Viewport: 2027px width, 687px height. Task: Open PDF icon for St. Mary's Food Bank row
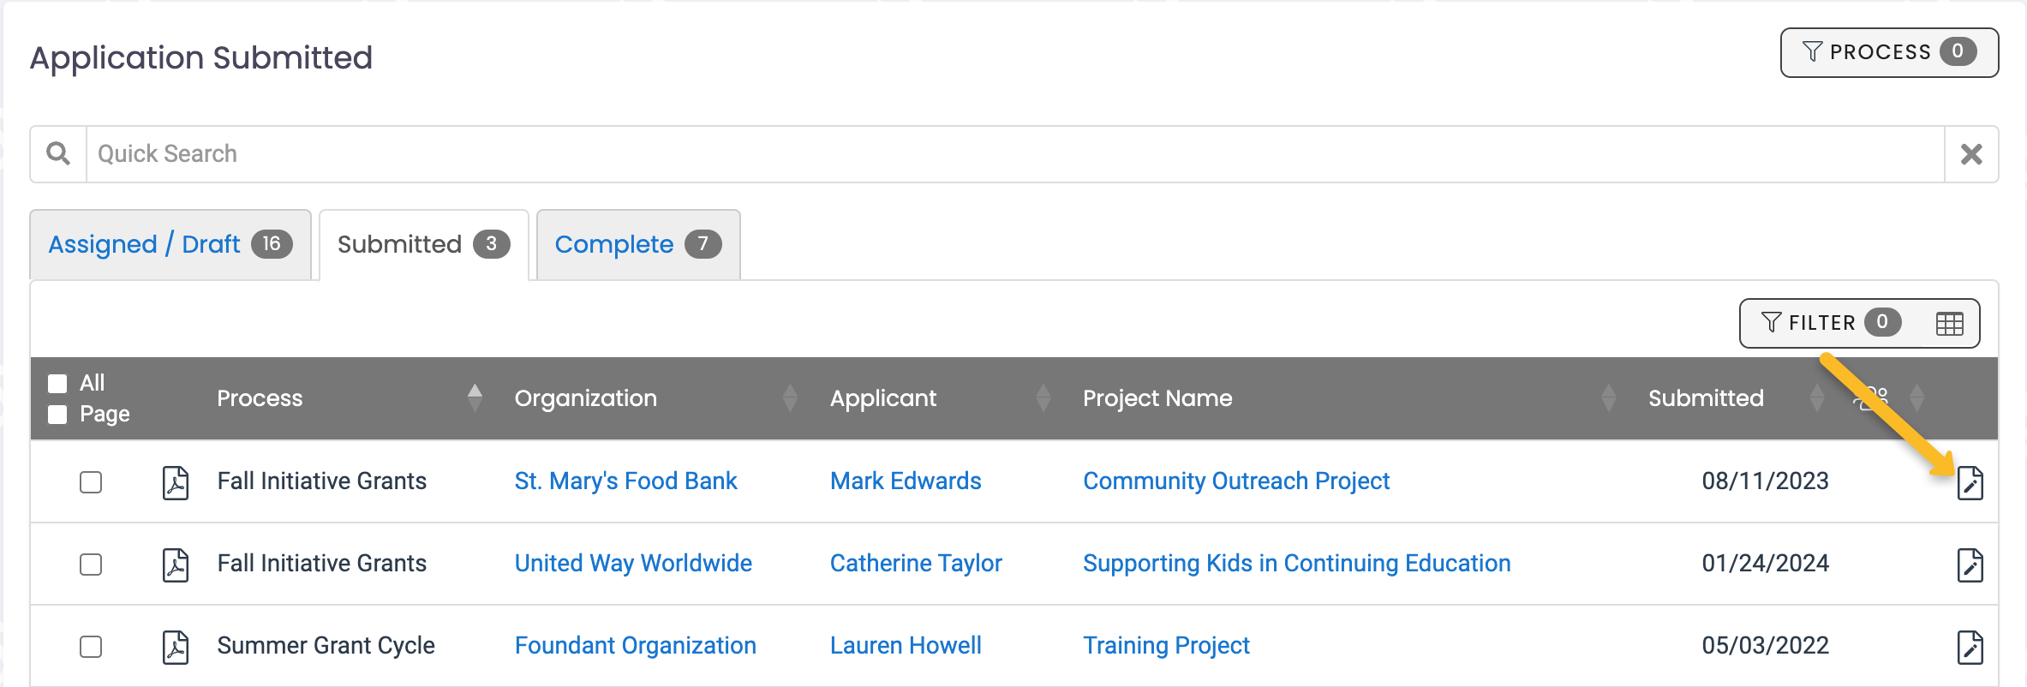[x=176, y=482]
